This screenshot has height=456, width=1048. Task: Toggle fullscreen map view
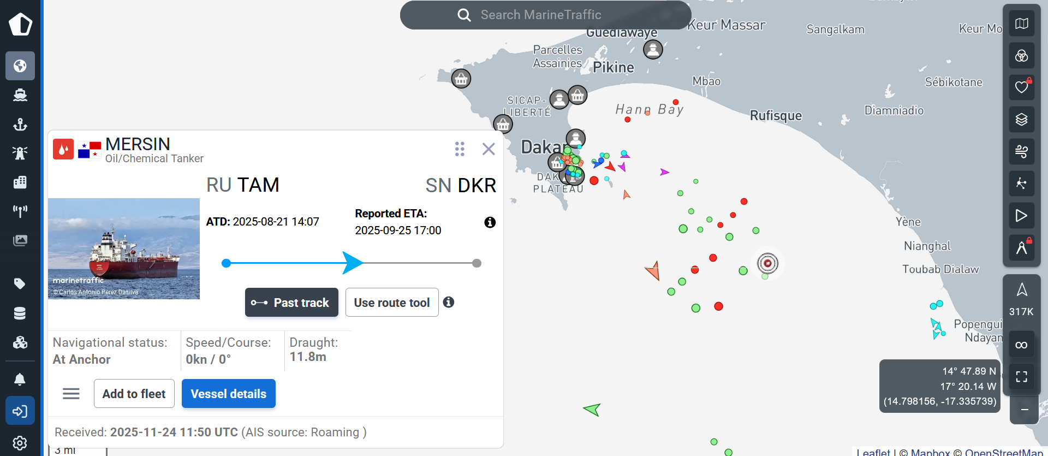coord(1021,376)
